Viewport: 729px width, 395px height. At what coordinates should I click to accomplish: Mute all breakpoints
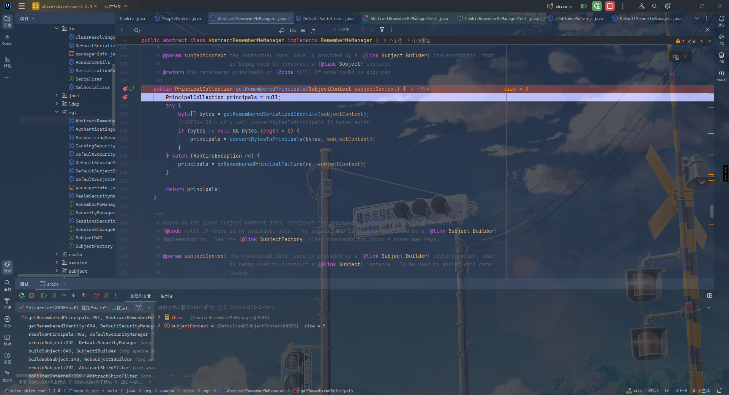click(x=106, y=295)
